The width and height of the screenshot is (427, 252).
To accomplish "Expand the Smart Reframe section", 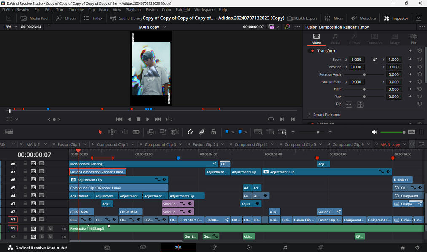I will point(327,114).
